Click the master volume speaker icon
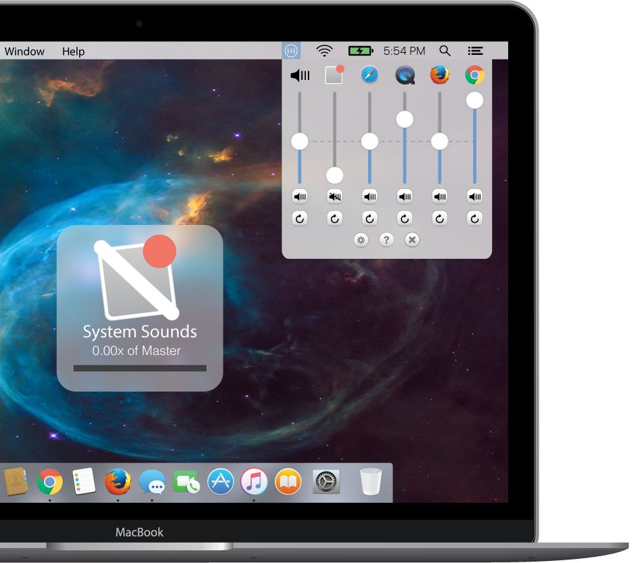This screenshot has height=563, width=632. pyautogui.click(x=298, y=75)
